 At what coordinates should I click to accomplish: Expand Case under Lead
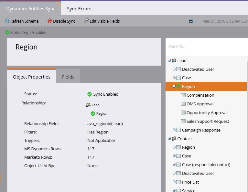point(174,78)
